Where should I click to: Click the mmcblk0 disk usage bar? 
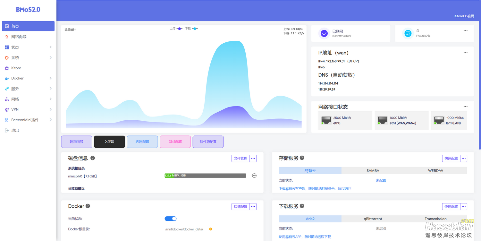(205, 176)
